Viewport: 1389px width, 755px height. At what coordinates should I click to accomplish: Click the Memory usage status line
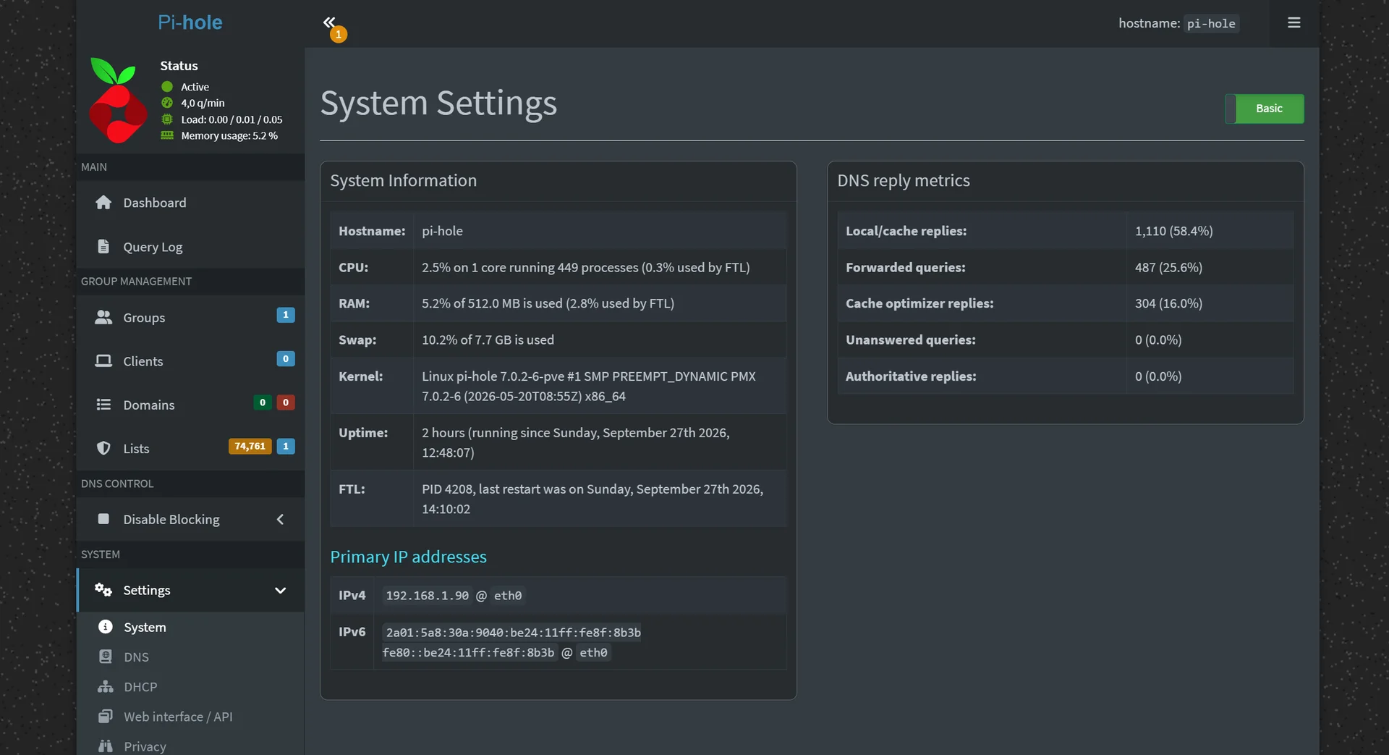click(229, 135)
